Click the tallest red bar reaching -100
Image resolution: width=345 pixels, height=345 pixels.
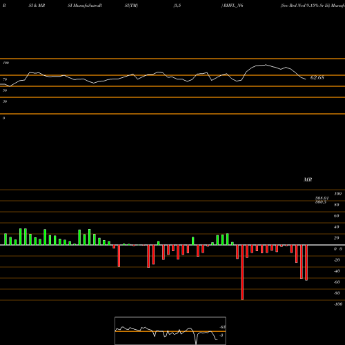[x=242, y=273]
